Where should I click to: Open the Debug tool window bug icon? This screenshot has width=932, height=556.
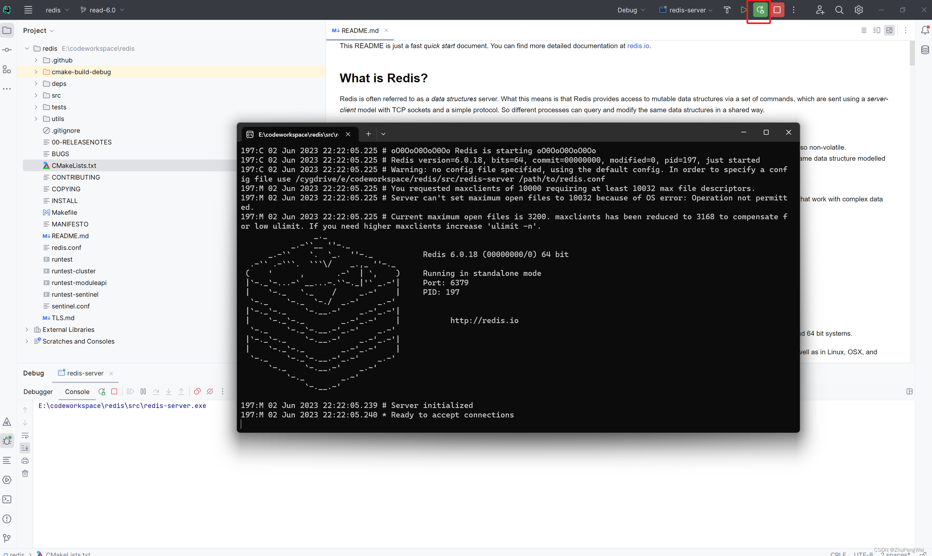point(7,441)
